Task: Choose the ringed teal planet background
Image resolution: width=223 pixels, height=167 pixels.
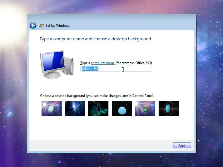Action: (169, 109)
